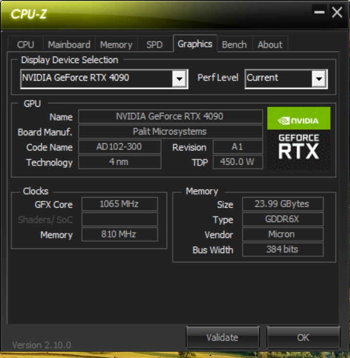Open the display device dropdown arrow
This screenshot has height=358, width=350.
coord(180,79)
